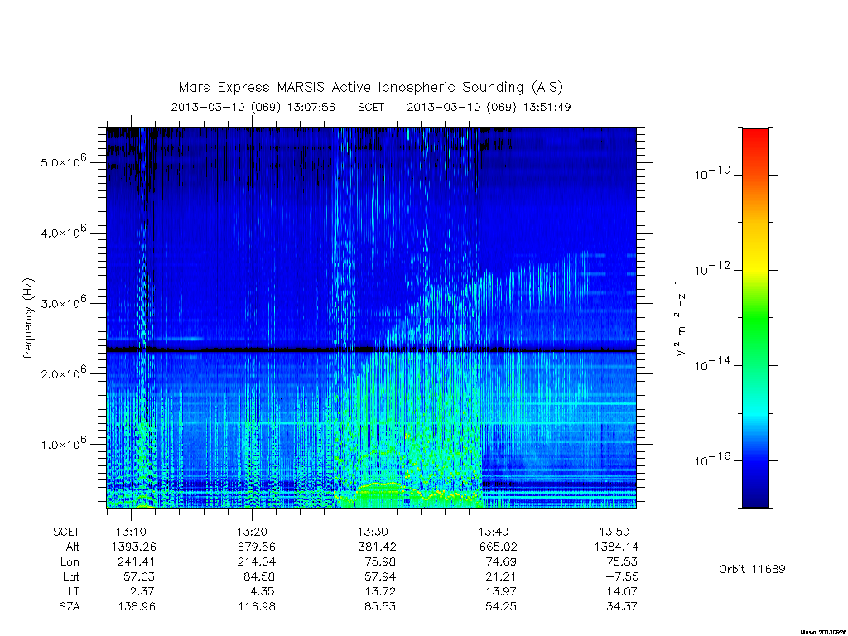Click the end timestamp 13:51:49
848x636 pixels.
[x=547, y=107]
